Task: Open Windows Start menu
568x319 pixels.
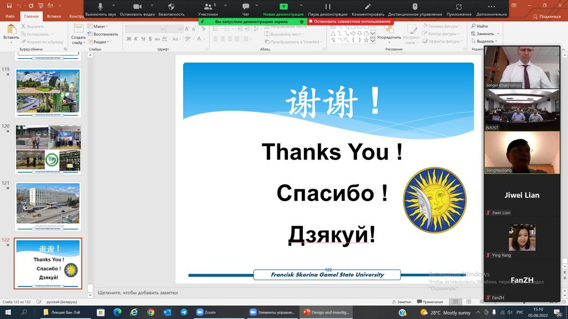Action: coord(8,312)
